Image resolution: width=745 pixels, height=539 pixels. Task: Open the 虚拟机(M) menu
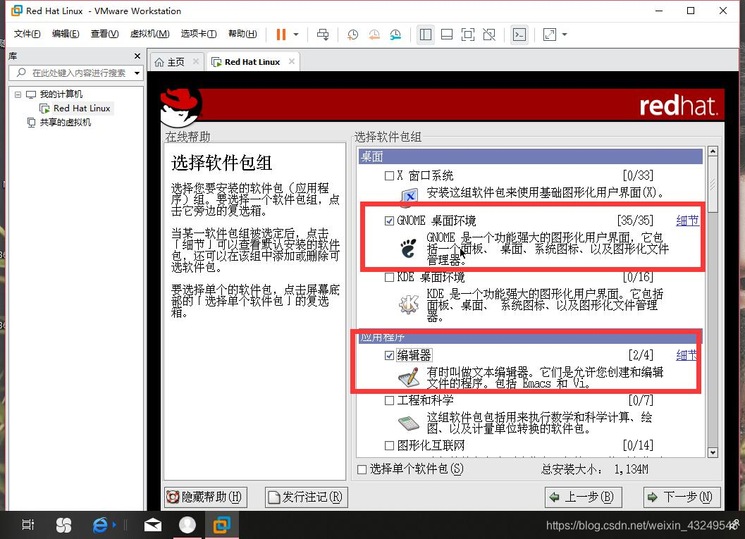pyautogui.click(x=149, y=34)
